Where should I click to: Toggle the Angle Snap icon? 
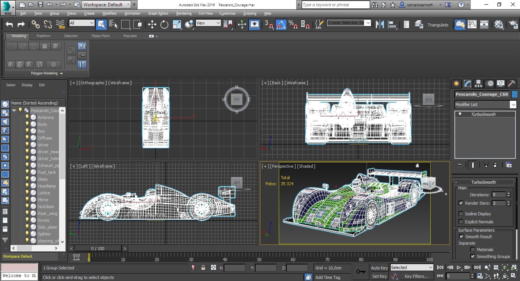point(281,25)
